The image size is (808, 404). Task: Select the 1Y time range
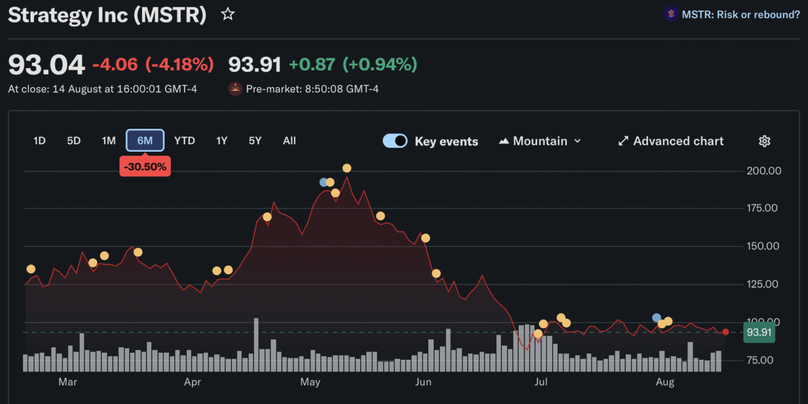(x=222, y=140)
